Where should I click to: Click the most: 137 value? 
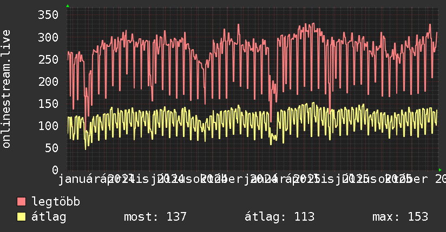(155, 217)
